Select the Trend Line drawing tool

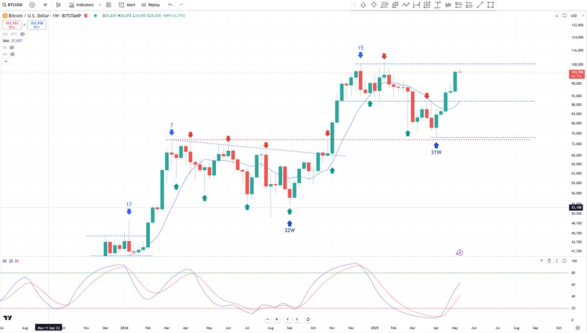[480, 5]
